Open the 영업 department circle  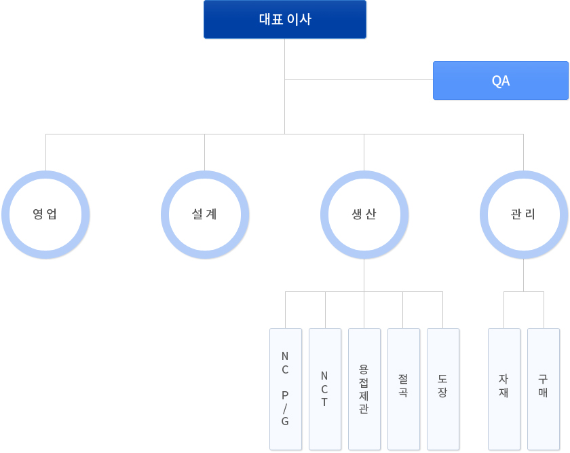coord(45,215)
